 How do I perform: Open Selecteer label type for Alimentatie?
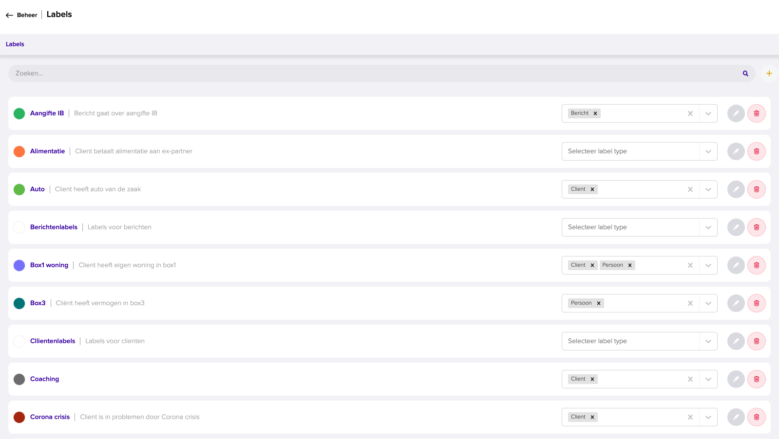pos(639,151)
